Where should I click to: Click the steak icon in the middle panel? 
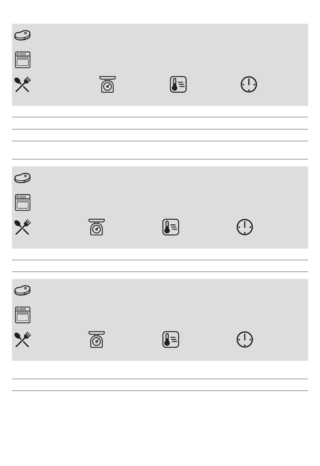[x=23, y=178]
